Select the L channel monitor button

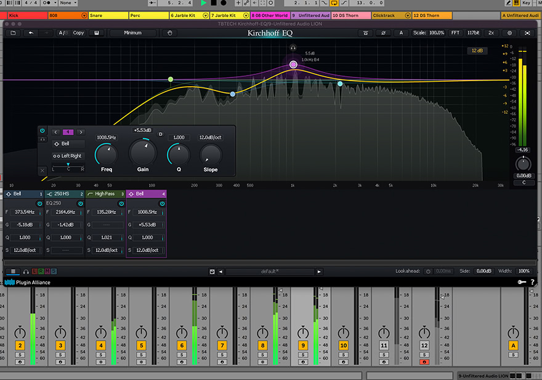click(34, 272)
